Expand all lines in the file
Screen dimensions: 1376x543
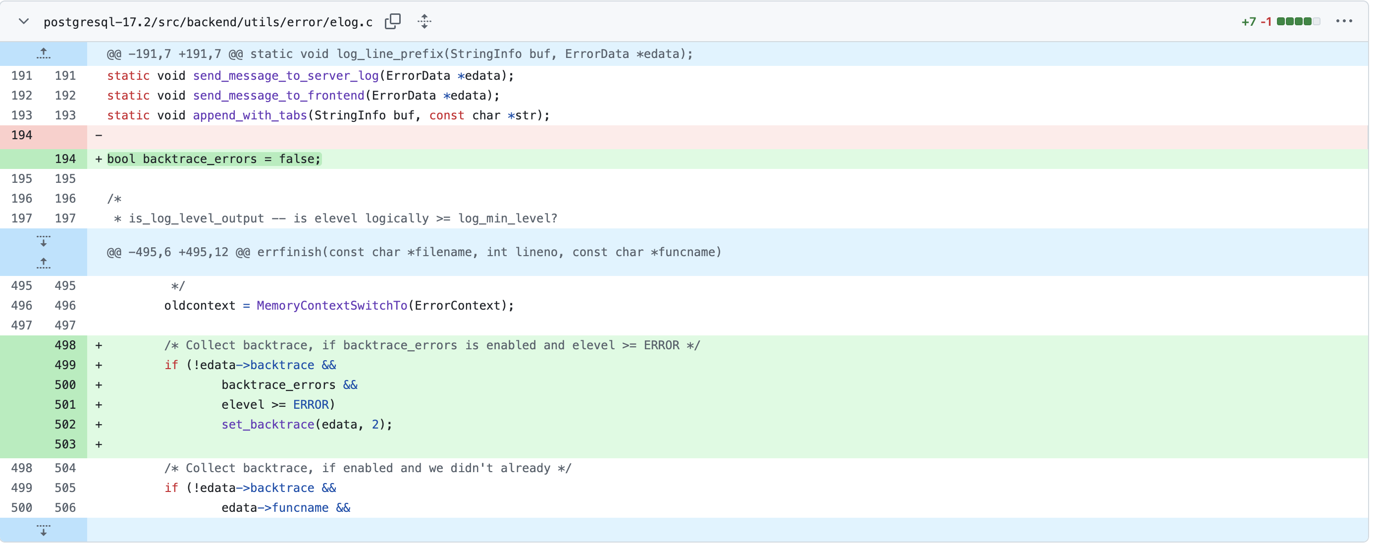tap(424, 21)
